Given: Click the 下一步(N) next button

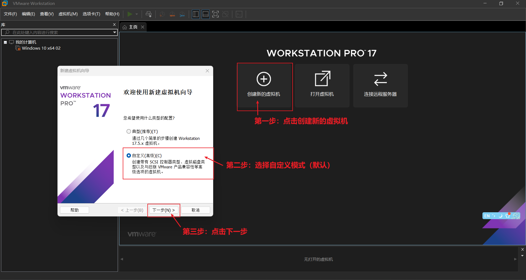Looking at the screenshot, I should [x=164, y=210].
